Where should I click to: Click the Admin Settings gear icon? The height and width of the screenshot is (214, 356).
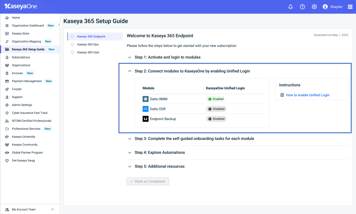(x=7, y=105)
